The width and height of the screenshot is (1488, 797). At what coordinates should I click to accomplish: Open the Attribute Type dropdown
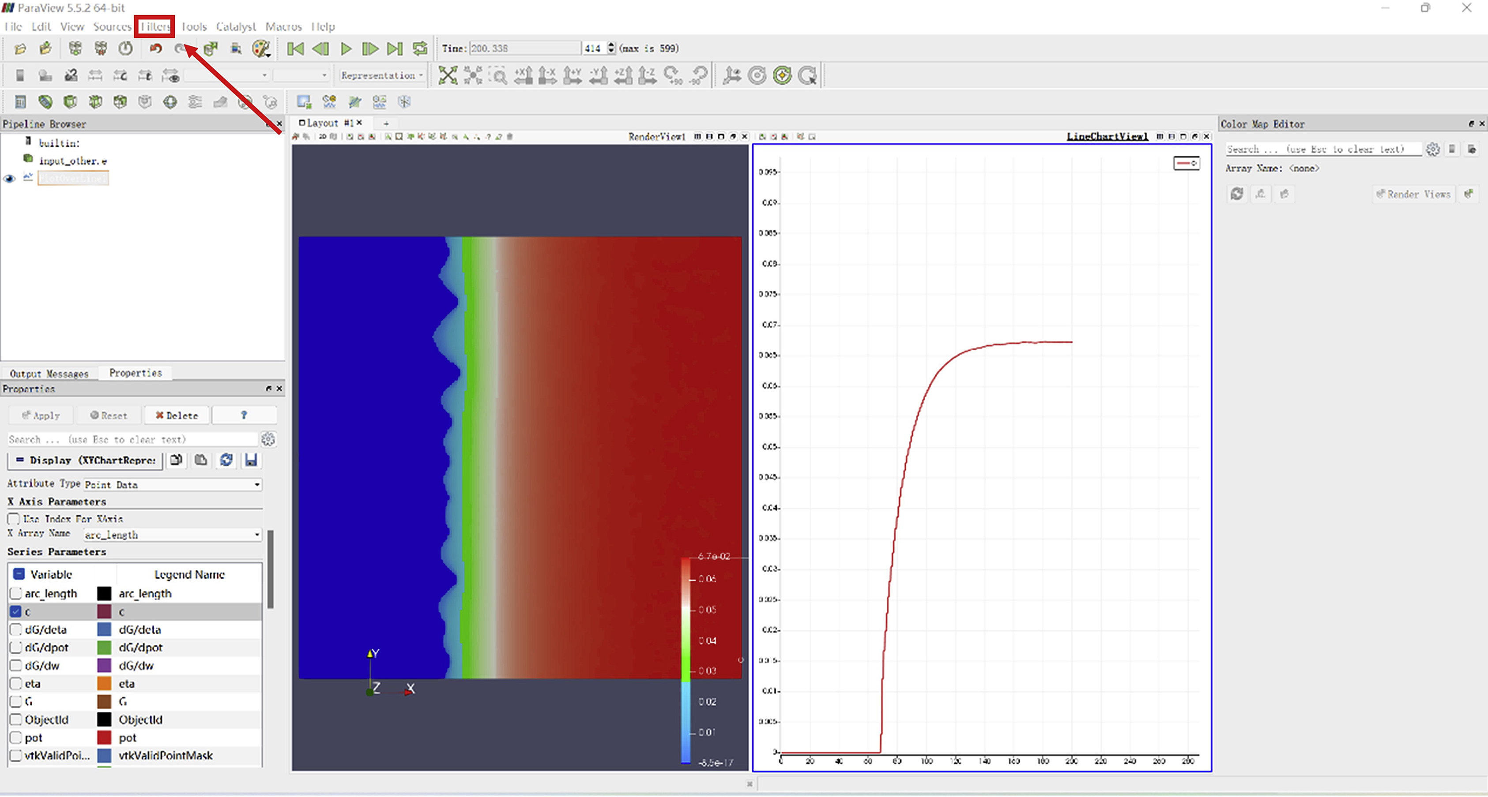(x=172, y=485)
